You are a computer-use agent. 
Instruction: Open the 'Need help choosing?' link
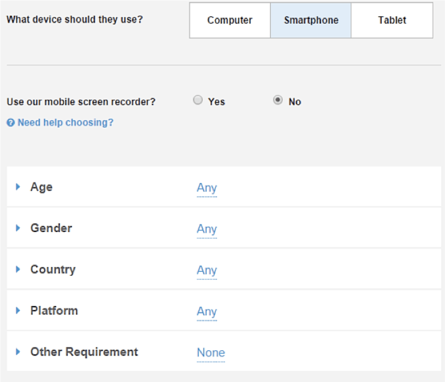click(x=65, y=123)
